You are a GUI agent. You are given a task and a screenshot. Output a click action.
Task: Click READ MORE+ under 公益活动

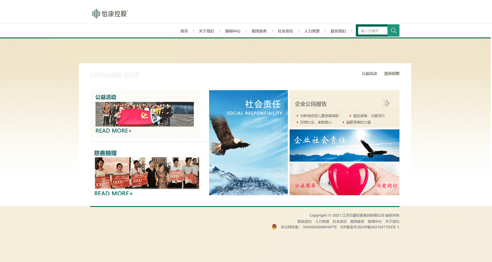tap(113, 131)
